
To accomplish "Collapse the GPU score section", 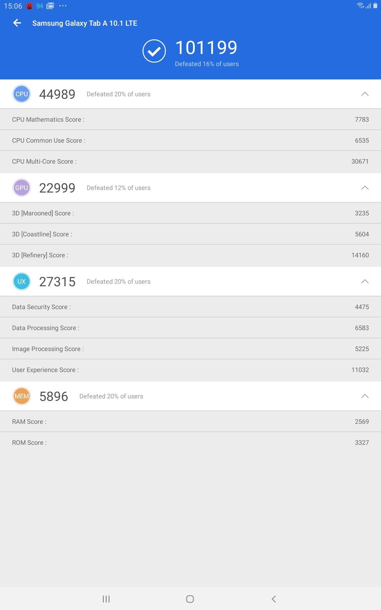I will [x=365, y=188].
